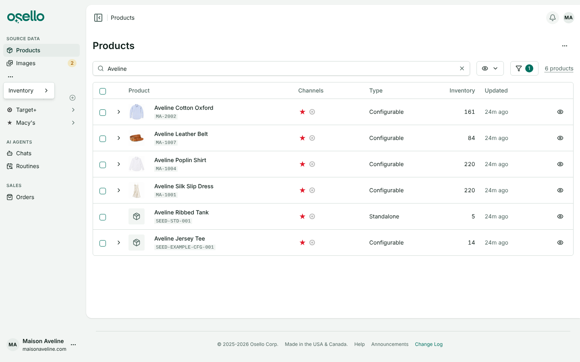Screen dimensions: 580x362
Task: Open the Products page more options menu
Action: (565, 46)
